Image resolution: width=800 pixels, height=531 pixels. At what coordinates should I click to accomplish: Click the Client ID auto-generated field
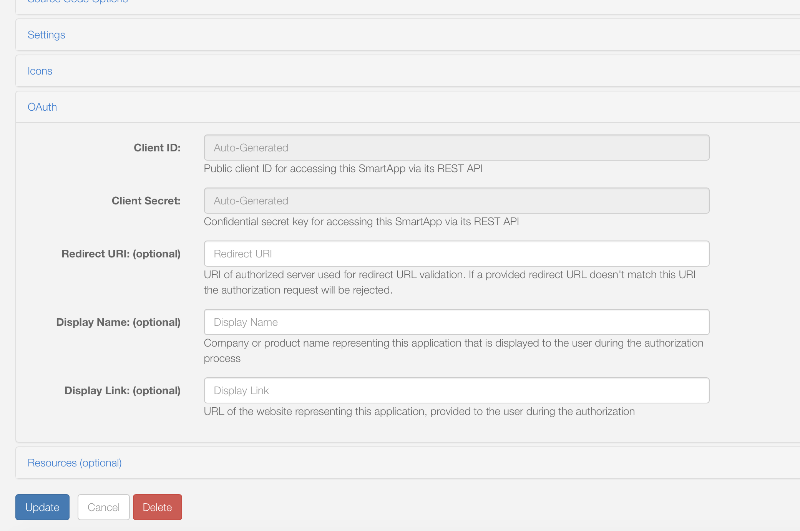pos(456,148)
